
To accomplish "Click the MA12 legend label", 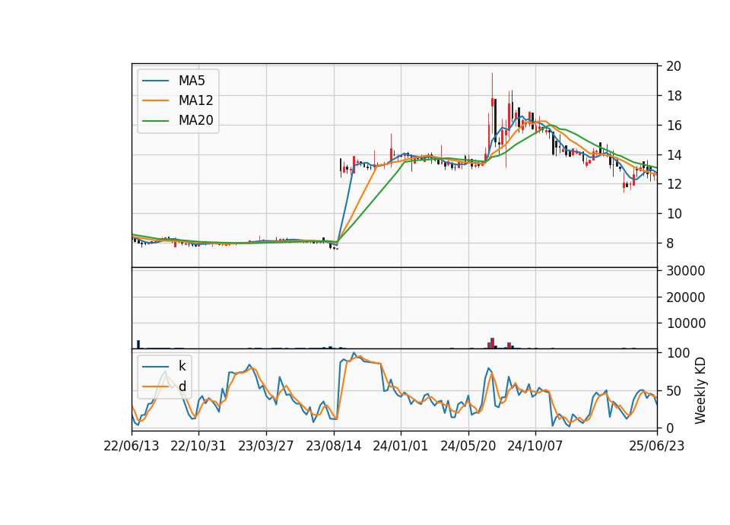I will [x=195, y=100].
